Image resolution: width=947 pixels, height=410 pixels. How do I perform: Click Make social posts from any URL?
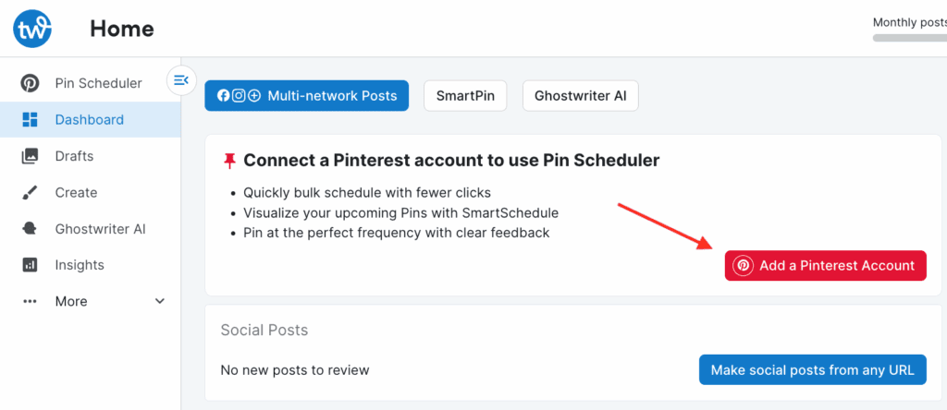(x=812, y=370)
